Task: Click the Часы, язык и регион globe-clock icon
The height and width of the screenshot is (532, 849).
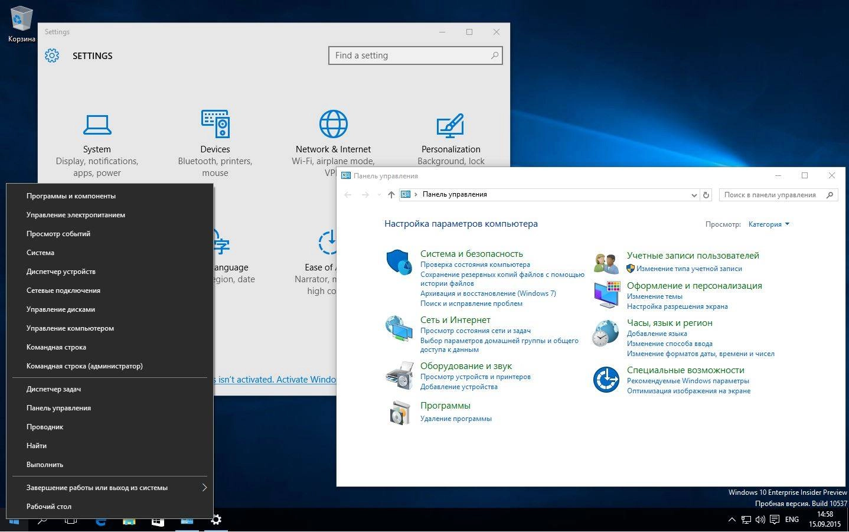Action: 606,333
